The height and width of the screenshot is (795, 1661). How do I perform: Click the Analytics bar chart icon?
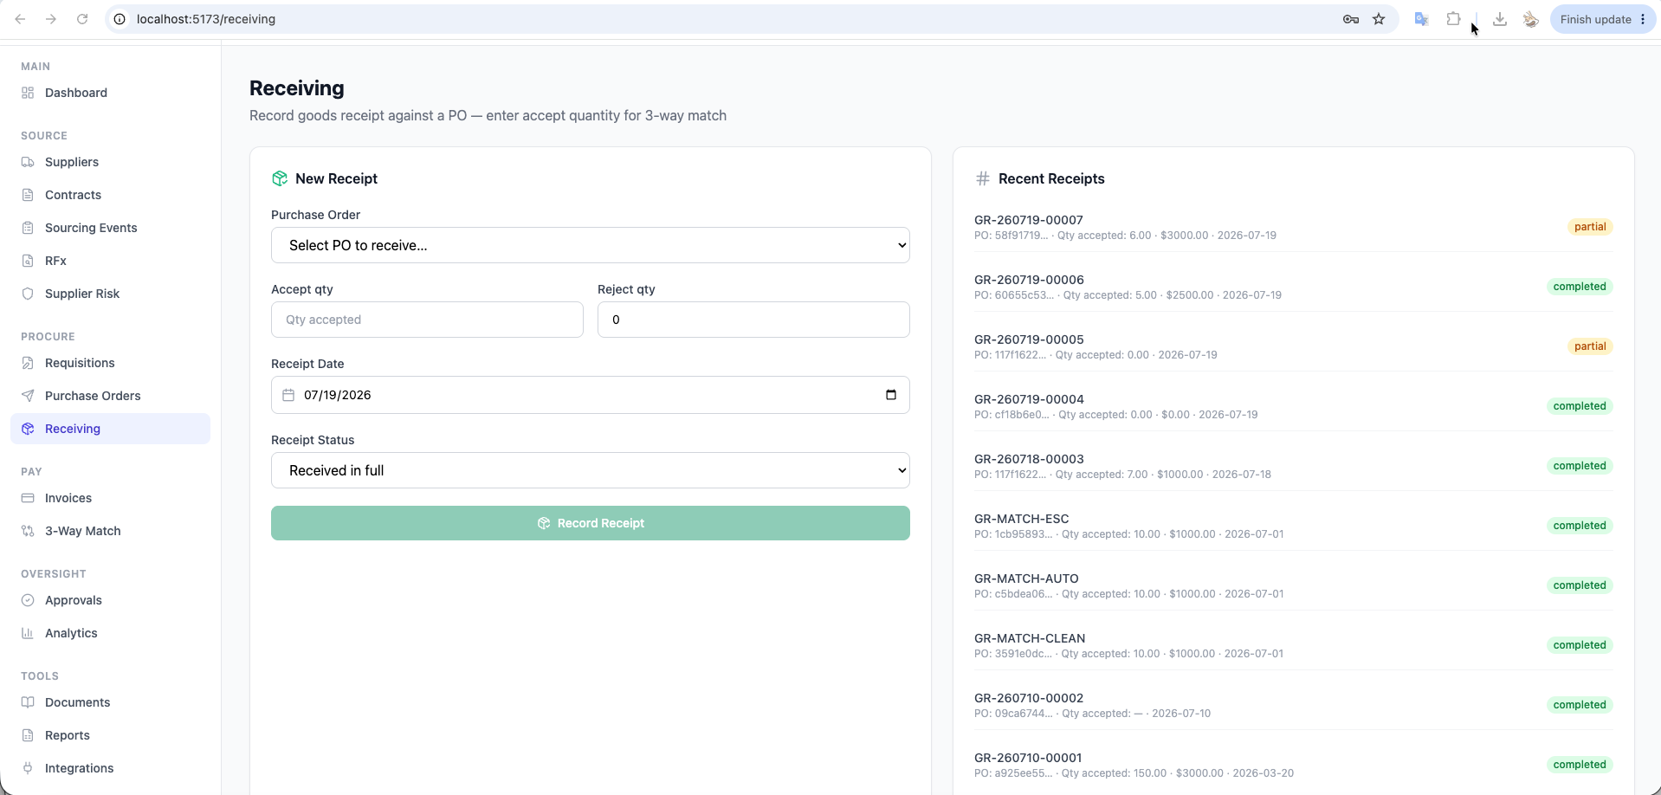pyautogui.click(x=28, y=633)
